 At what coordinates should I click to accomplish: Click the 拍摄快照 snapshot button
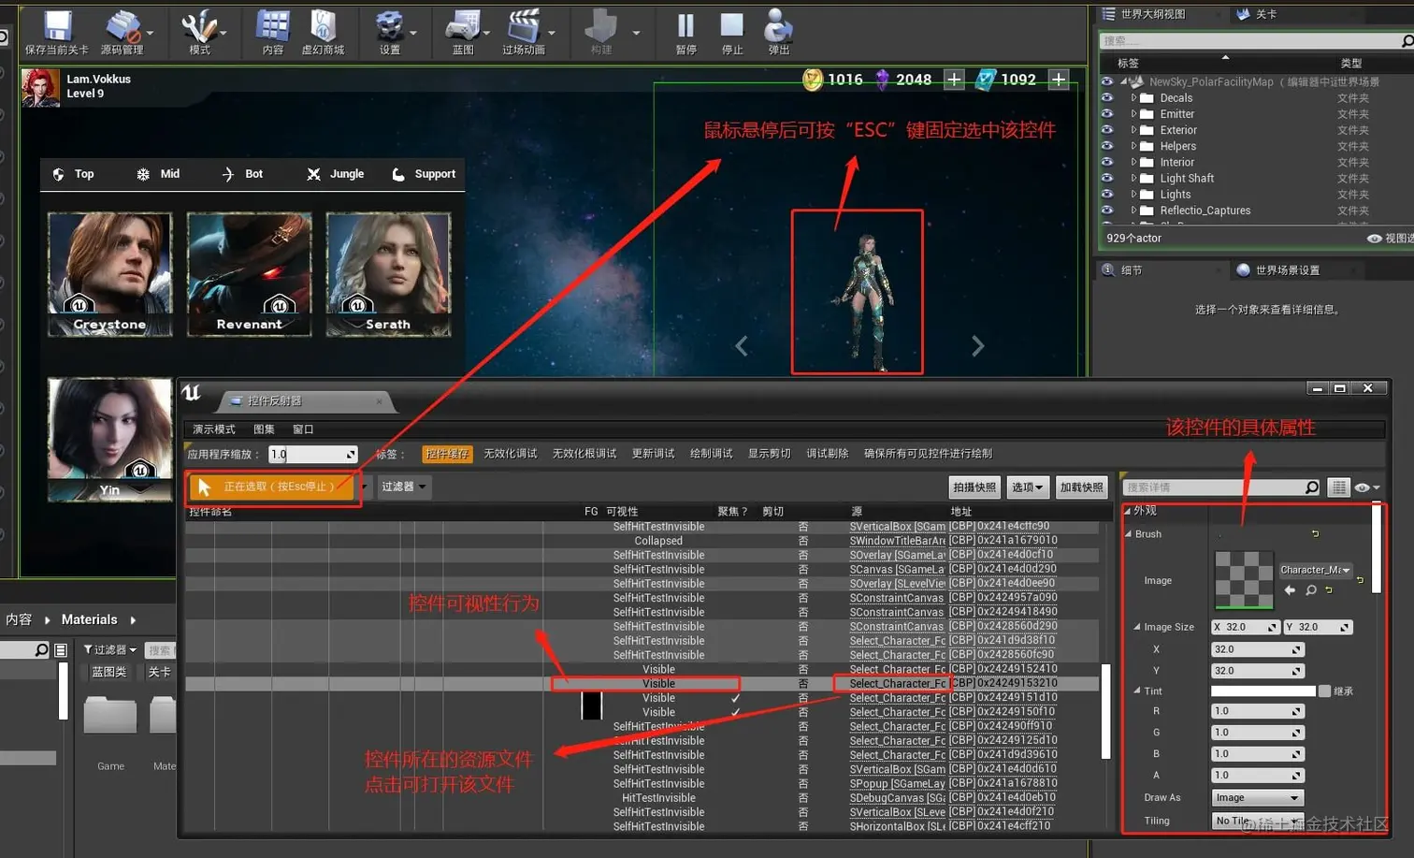pos(974,487)
